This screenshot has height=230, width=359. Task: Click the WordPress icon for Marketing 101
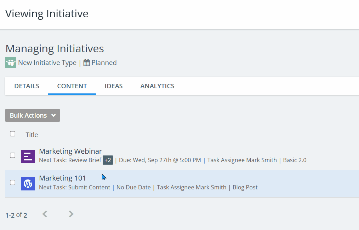pos(28,183)
